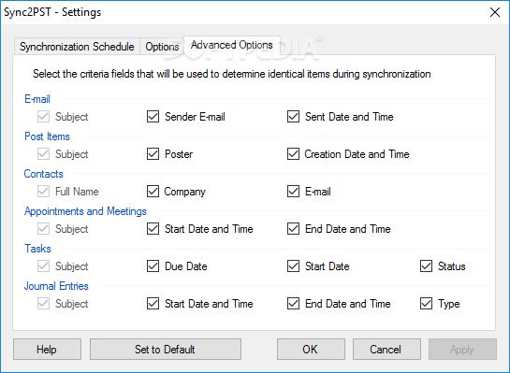This screenshot has height=373, width=510.
Task: Toggle End Date and Time for Appointments
Action: 294,228
